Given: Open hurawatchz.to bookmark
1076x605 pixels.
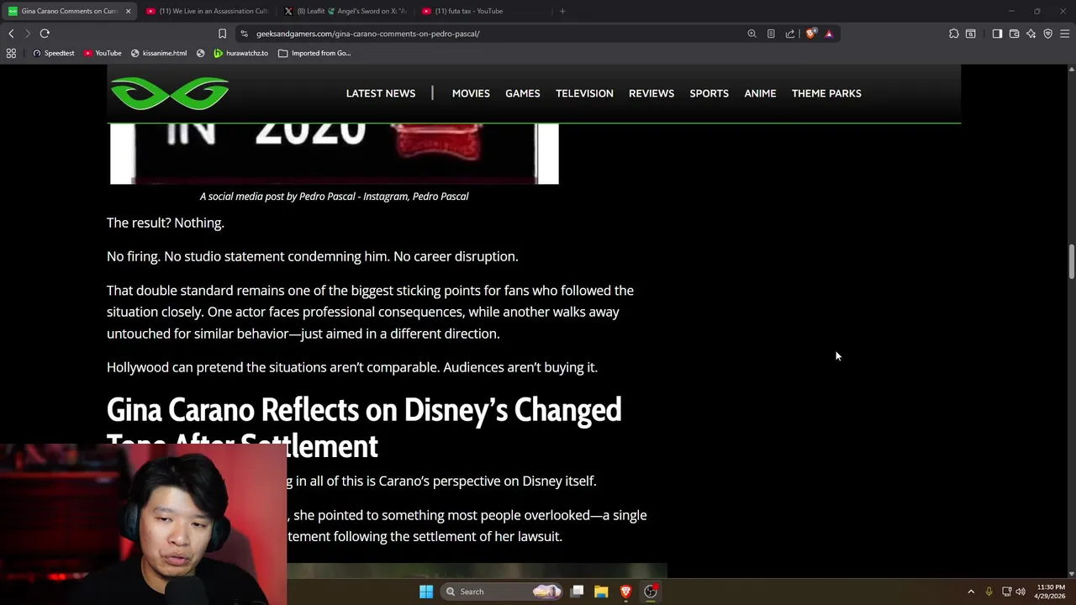Looking at the screenshot, I should point(240,53).
